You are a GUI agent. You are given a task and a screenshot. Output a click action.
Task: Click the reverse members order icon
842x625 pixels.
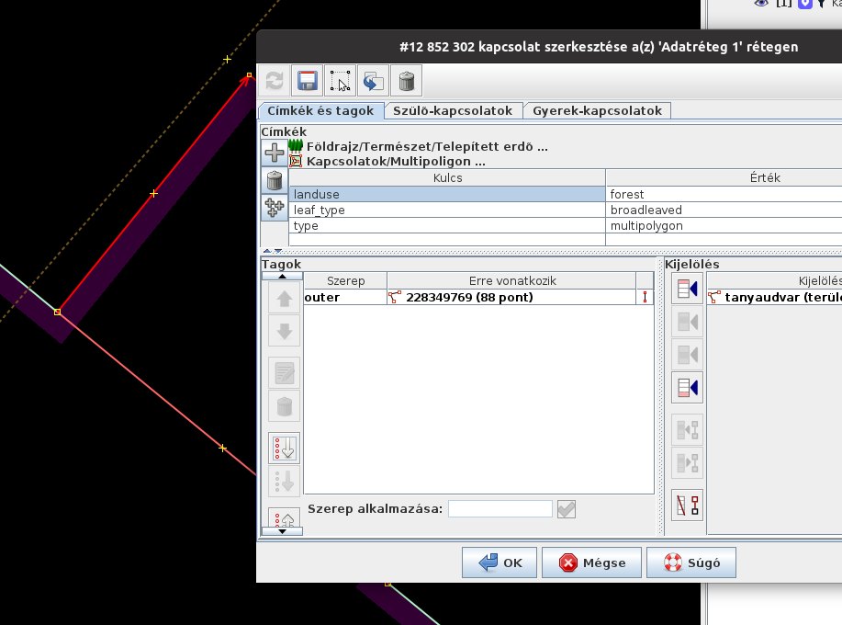(284, 518)
